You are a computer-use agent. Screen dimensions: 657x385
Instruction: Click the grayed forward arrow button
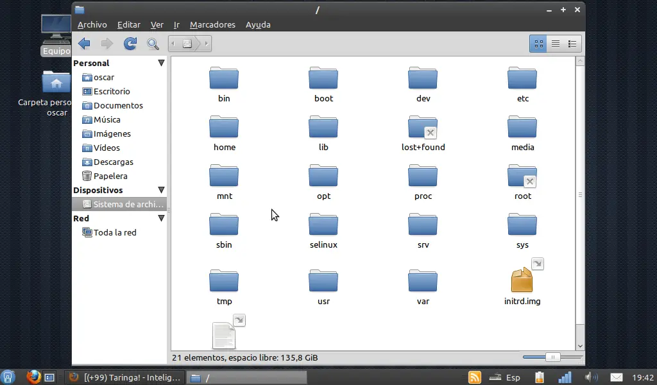coord(107,44)
